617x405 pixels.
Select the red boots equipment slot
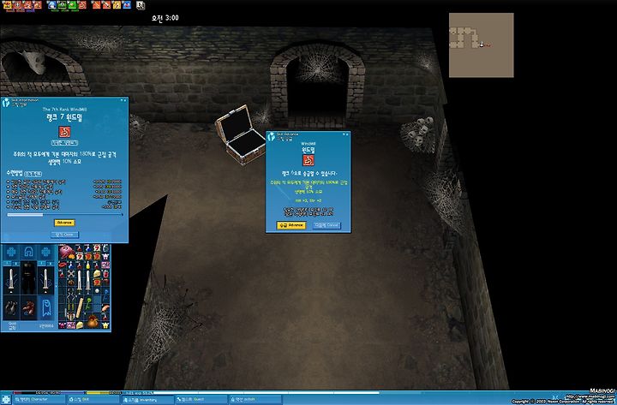pyautogui.click(x=29, y=308)
